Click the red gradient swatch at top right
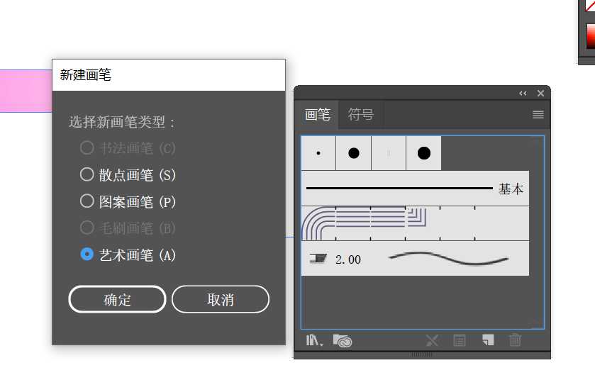The image size is (595, 375). point(591,36)
